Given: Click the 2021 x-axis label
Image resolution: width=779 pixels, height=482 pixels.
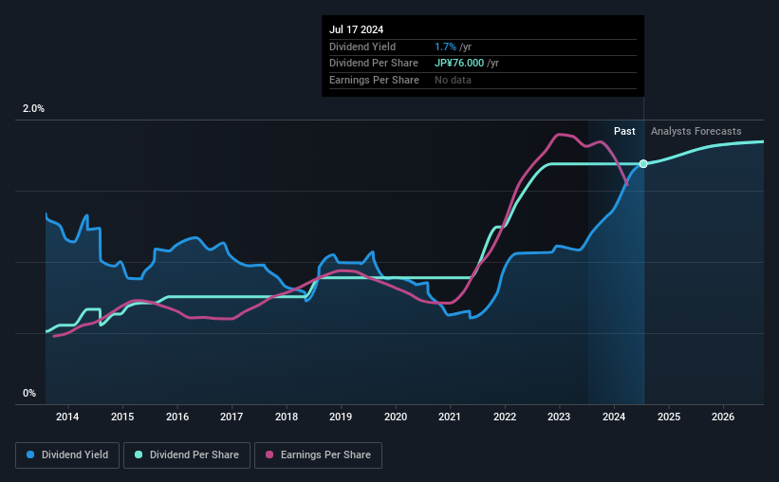Looking at the screenshot, I should pyautogui.click(x=450, y=417).
